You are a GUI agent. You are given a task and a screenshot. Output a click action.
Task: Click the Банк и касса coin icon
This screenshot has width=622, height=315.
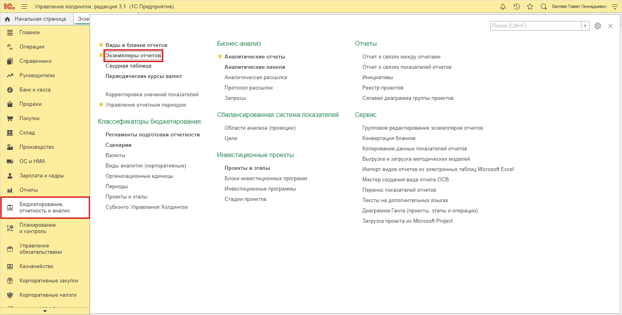[x=10, y=90]
